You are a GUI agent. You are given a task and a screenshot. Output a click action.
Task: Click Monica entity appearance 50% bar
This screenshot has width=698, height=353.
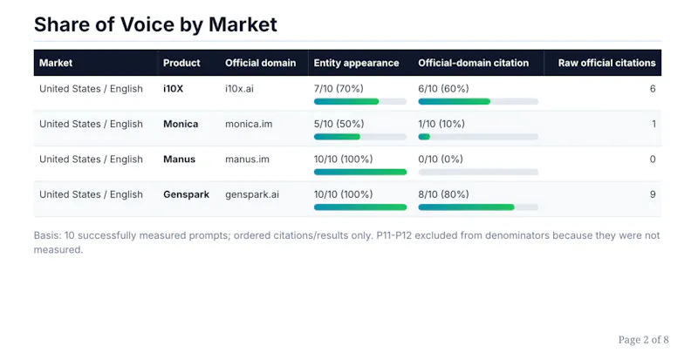click(x=360, y=137)
